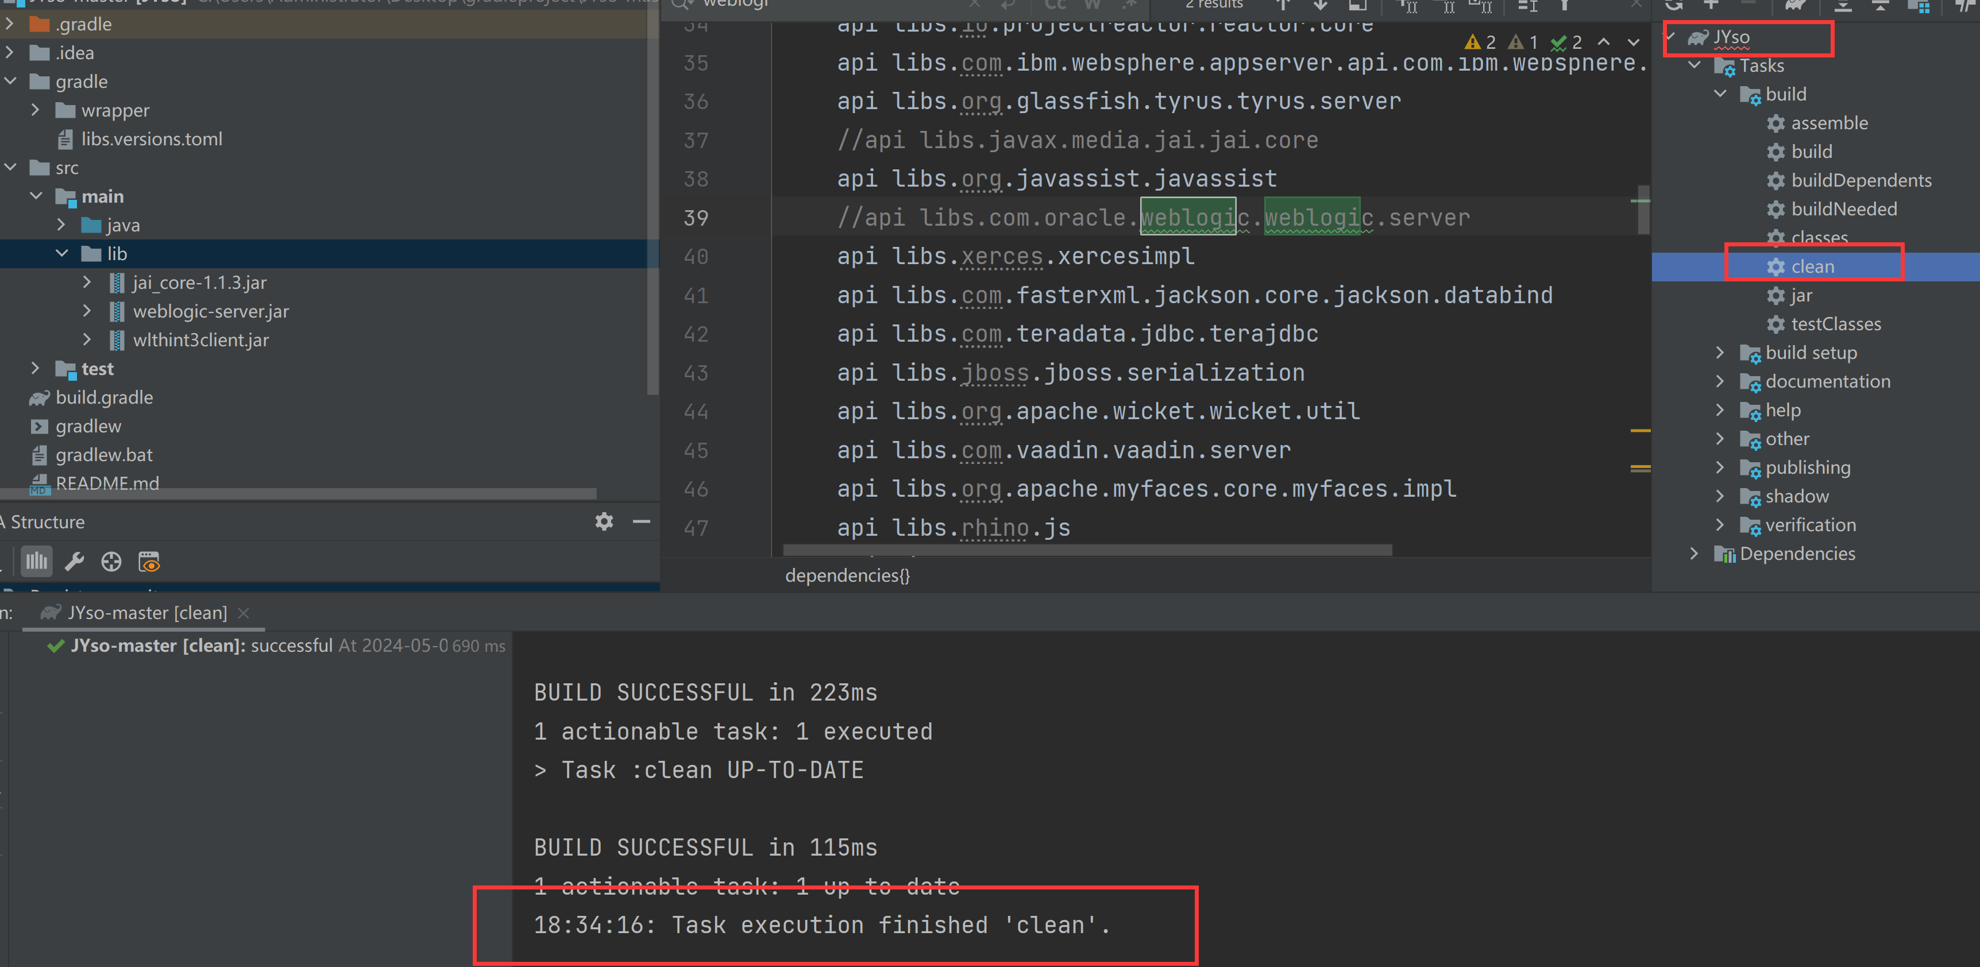Collapse the src folder

point(9,168)
